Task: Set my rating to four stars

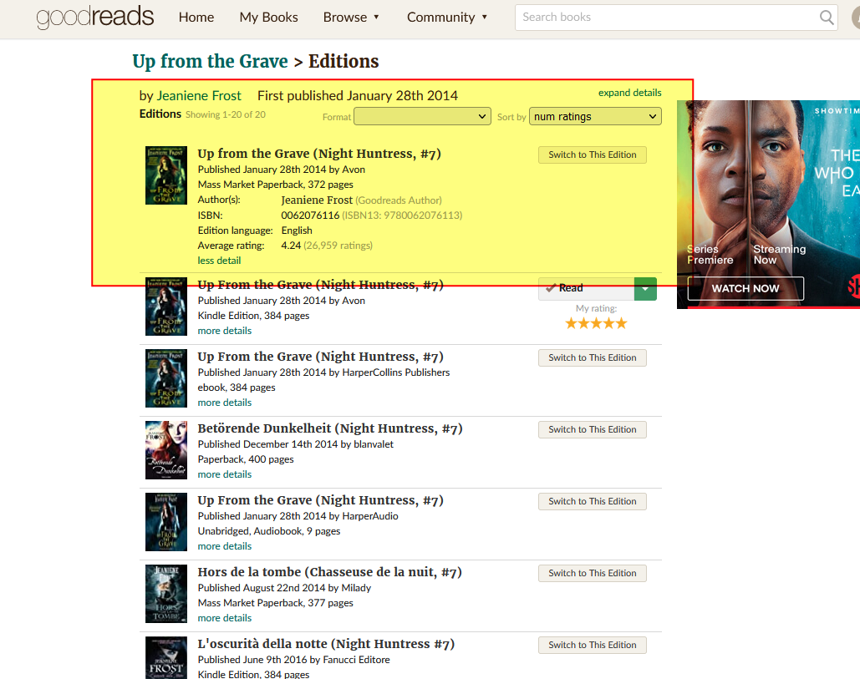Action: point(608,323)
